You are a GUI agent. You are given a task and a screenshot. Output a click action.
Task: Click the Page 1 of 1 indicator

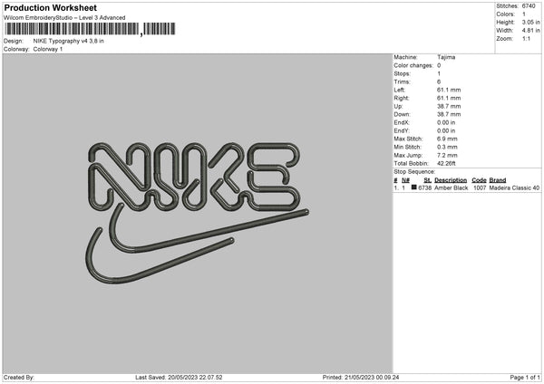click(525, 378)
